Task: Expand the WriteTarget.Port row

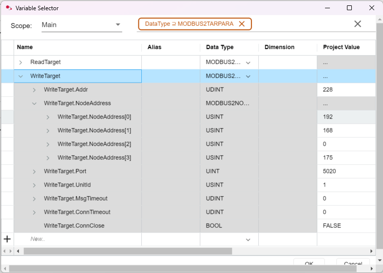Action: (34, 171)
